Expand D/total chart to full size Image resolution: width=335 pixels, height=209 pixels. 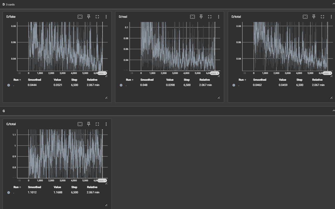[x=322, y=17]
